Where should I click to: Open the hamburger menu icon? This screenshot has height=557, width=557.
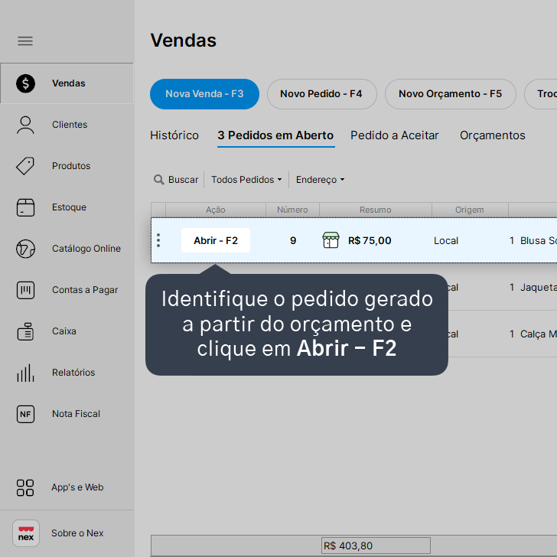25,41
